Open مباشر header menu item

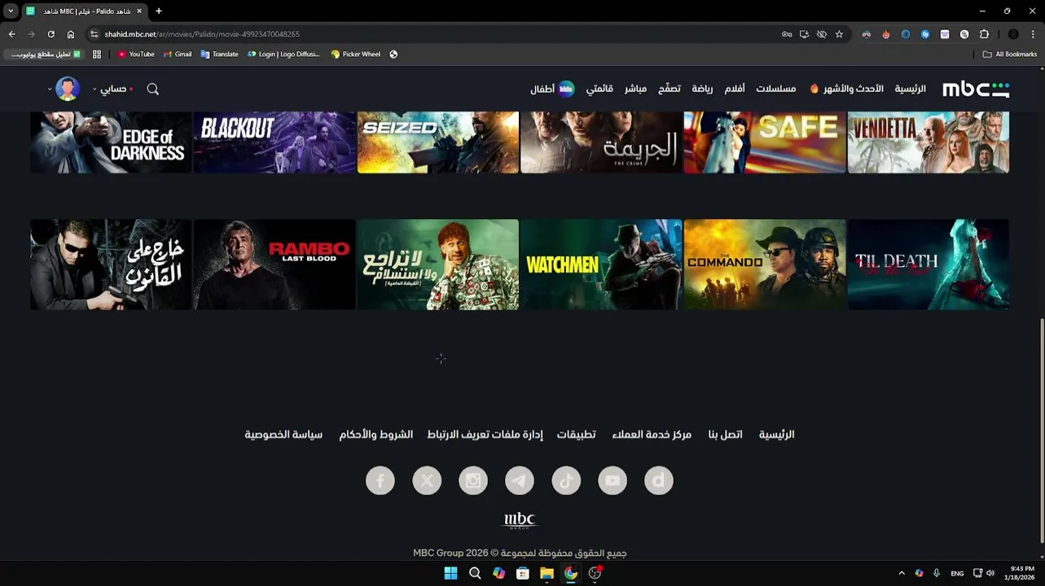pos(635,89)
